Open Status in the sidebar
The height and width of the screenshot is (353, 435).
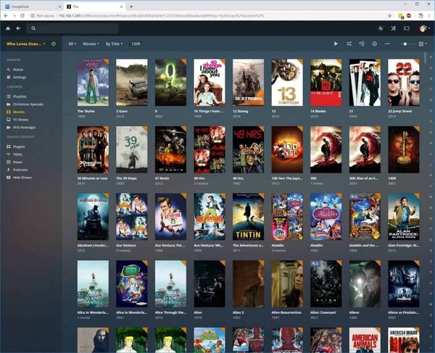tap(18, 70)
